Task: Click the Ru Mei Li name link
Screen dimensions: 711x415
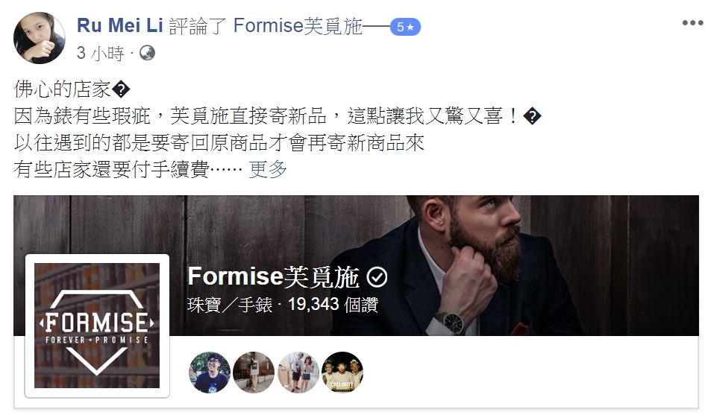Action: (119, 25)
